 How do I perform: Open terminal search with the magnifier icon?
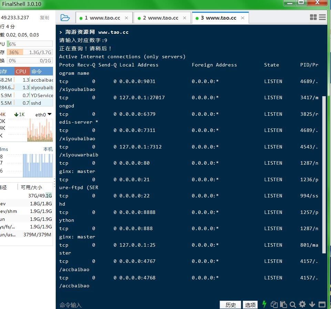(293, 304)
